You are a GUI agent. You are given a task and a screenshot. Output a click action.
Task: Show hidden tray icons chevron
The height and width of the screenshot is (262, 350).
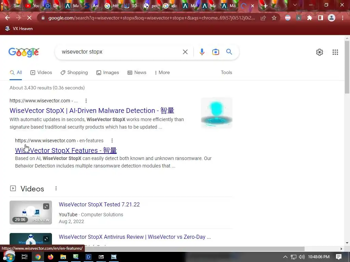coord(285,257)
